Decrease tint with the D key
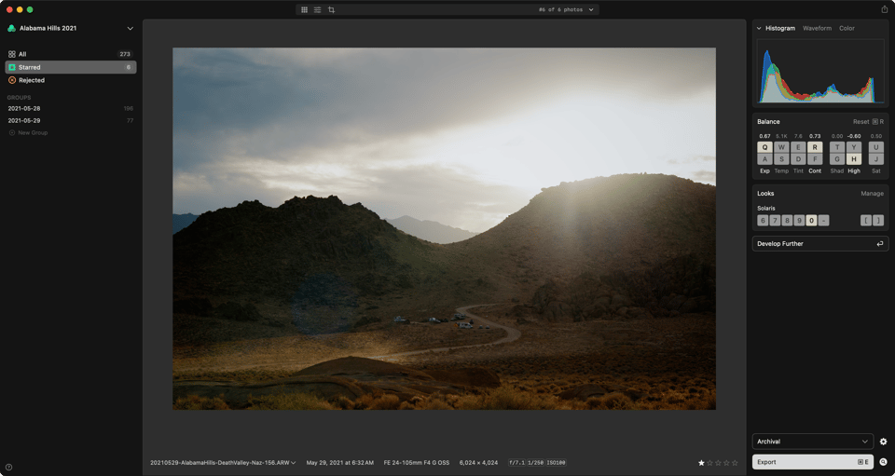The image size is (895, 476). (x=798, y=159)
